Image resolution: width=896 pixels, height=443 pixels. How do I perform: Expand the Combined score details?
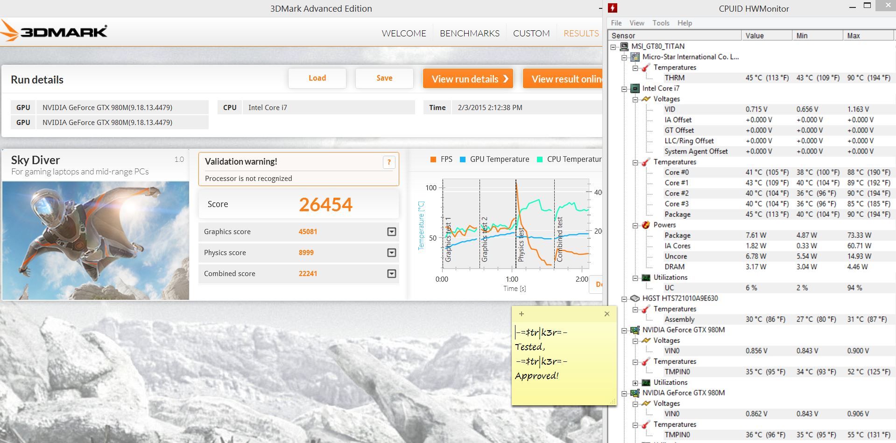(x=392, y=274)
